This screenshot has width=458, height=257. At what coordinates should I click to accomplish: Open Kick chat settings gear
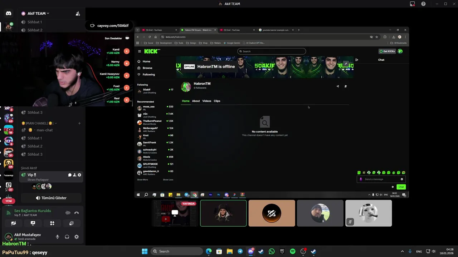393,187
